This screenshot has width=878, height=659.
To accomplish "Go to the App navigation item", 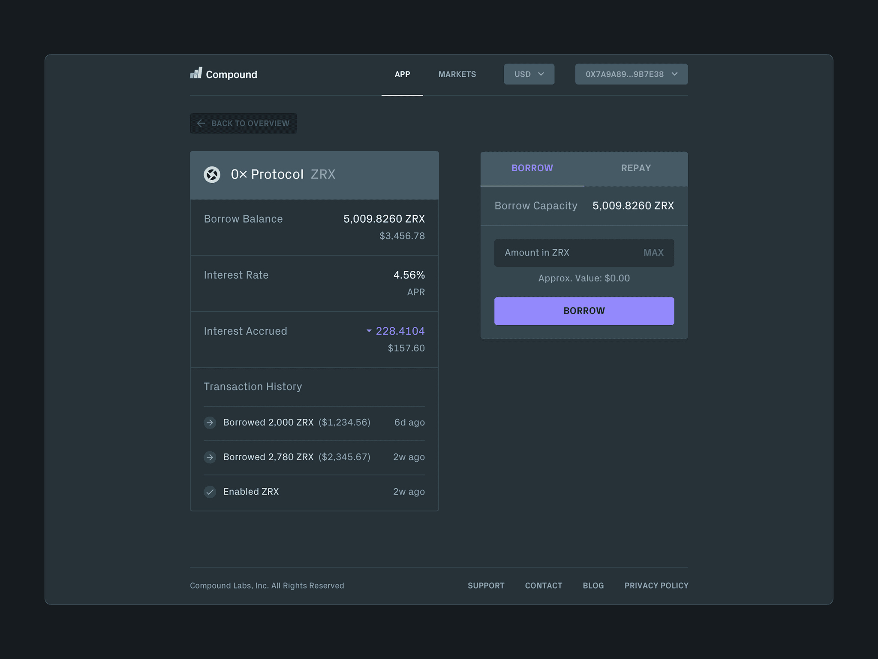I will coord(402,74).
